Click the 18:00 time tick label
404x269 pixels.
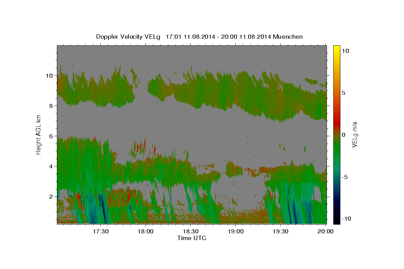[146, 231]
